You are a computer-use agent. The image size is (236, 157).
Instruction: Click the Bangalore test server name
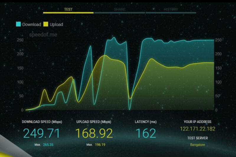[x=197, y=145]
